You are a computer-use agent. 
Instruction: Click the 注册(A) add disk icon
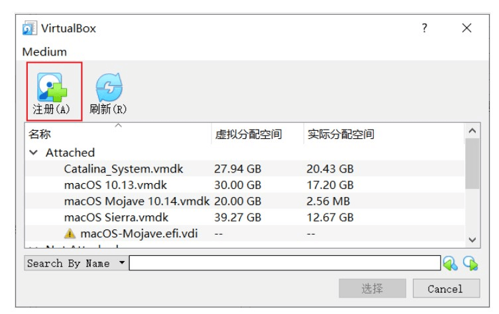tap(52, 88)
